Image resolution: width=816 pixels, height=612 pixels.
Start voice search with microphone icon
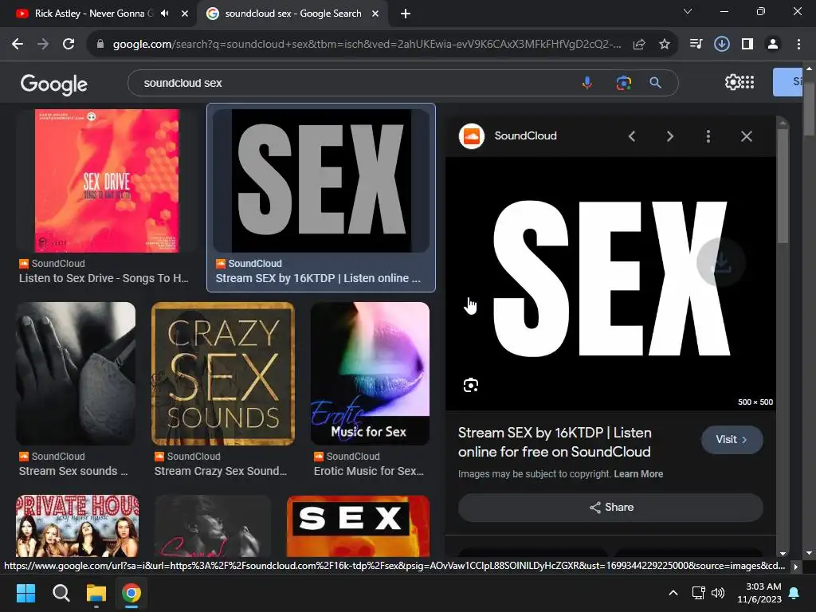point(587,83)
